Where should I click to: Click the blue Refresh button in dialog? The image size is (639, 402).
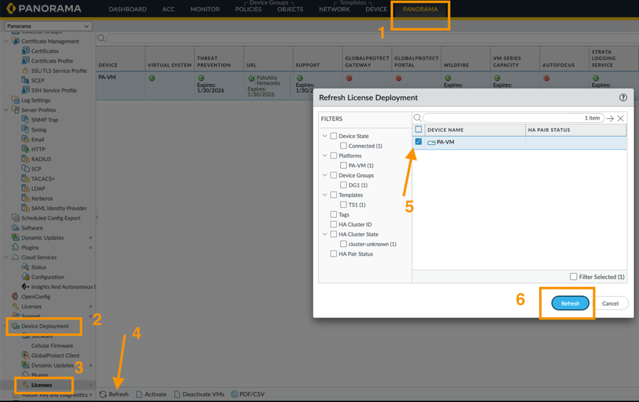click(570, 304)
